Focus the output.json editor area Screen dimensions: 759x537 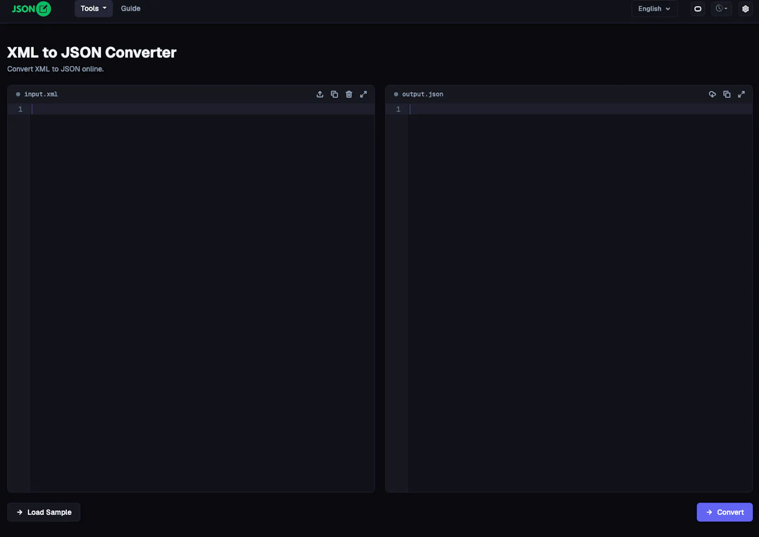click(580, 298)
